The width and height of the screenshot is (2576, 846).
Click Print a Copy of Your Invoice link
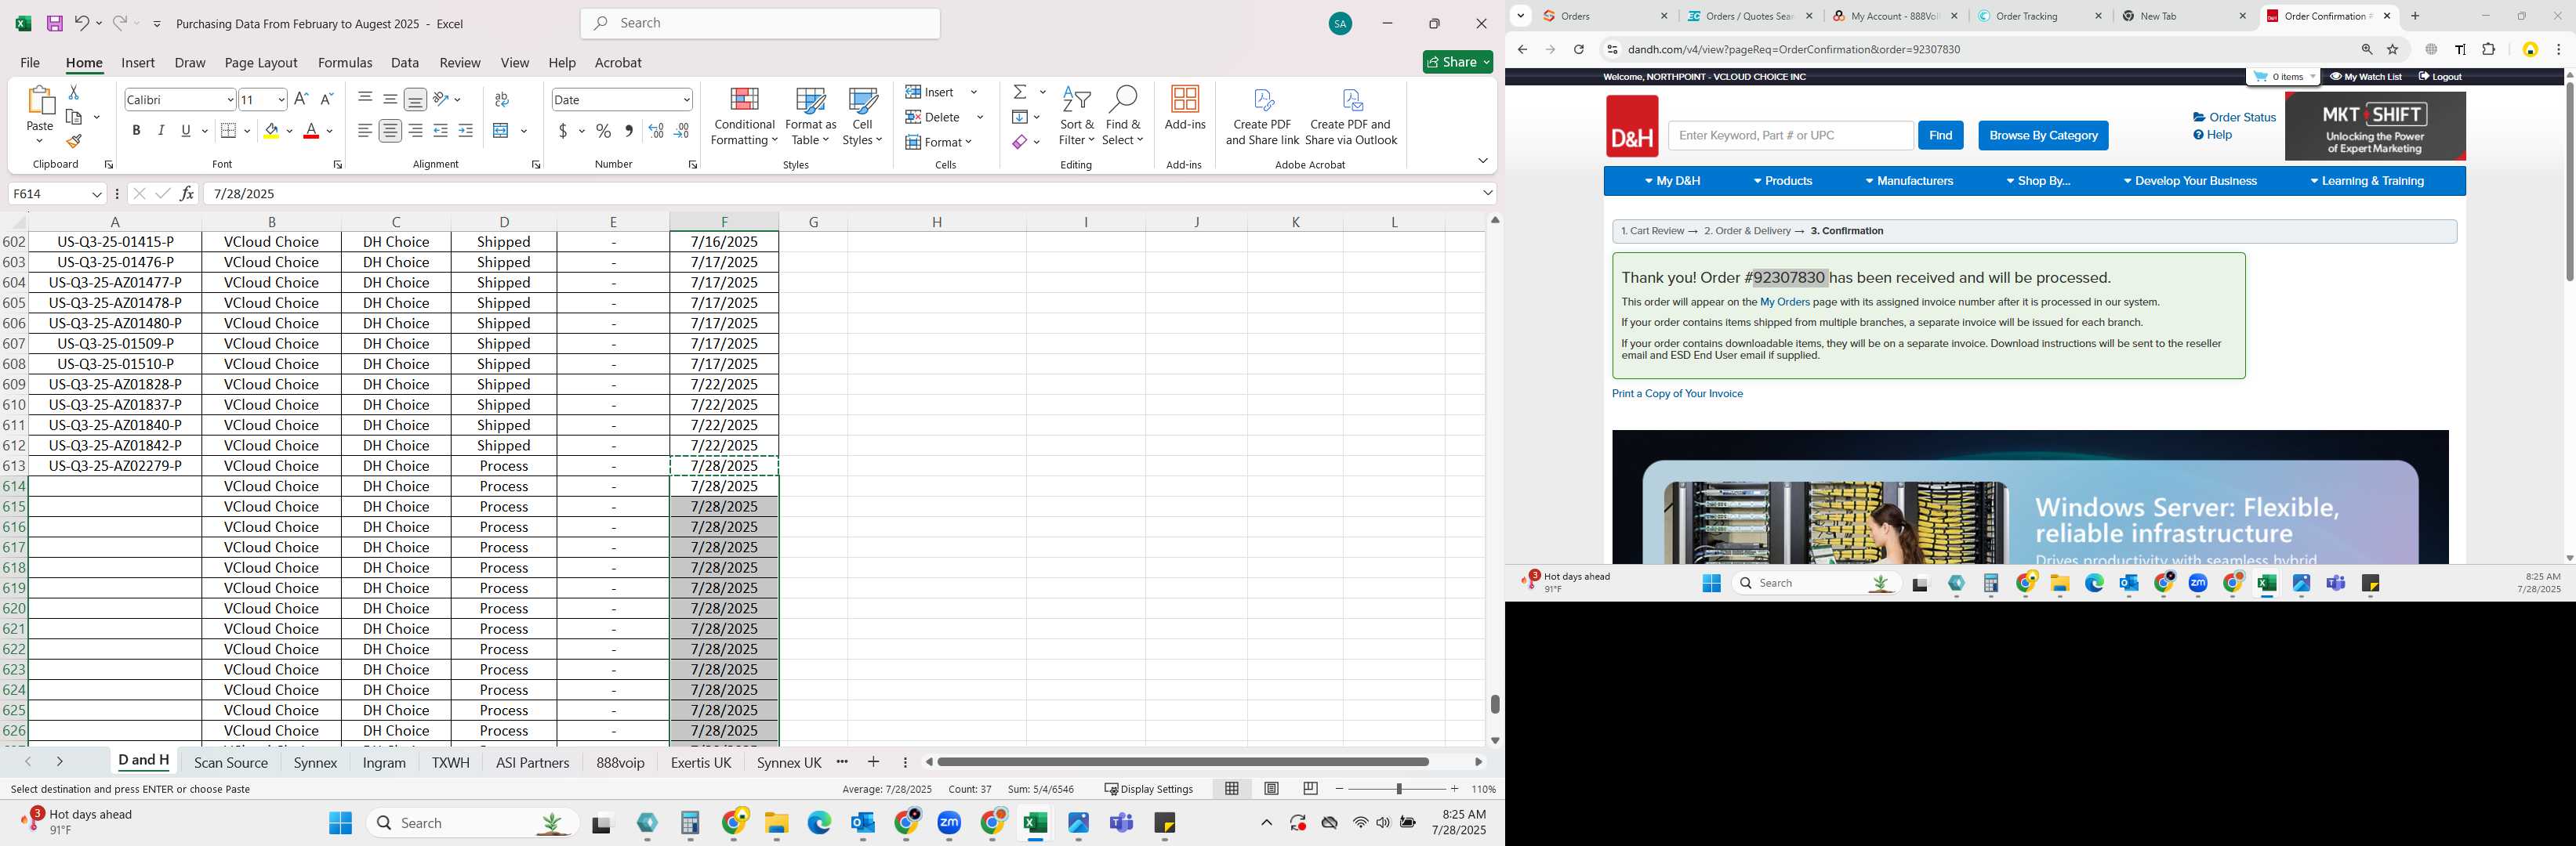coord(1677,393)
